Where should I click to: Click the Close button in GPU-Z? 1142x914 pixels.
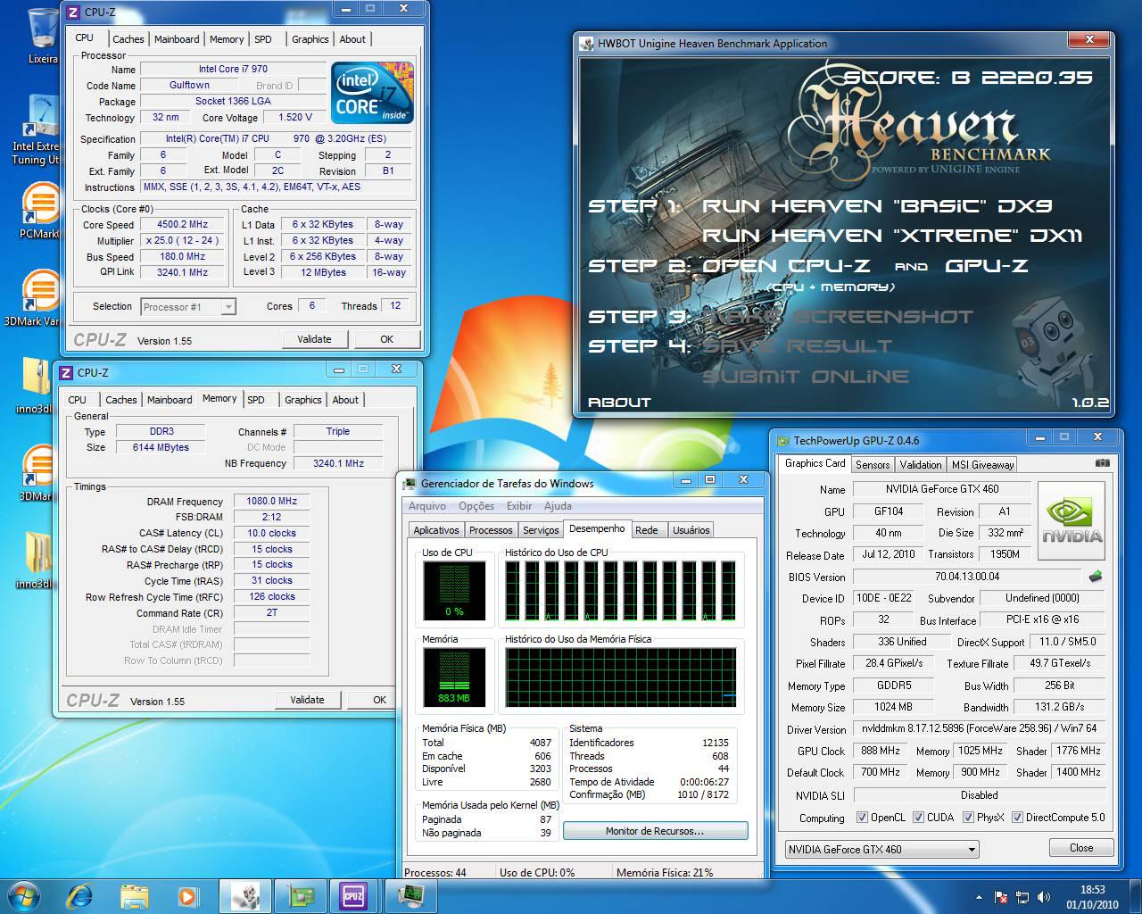click(1080, 848)
